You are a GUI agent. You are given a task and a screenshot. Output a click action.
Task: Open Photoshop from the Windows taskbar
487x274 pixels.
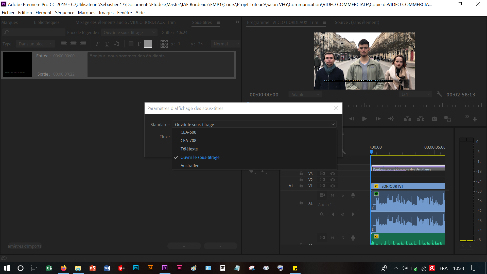pyautogui.click(x=136, y=268)
